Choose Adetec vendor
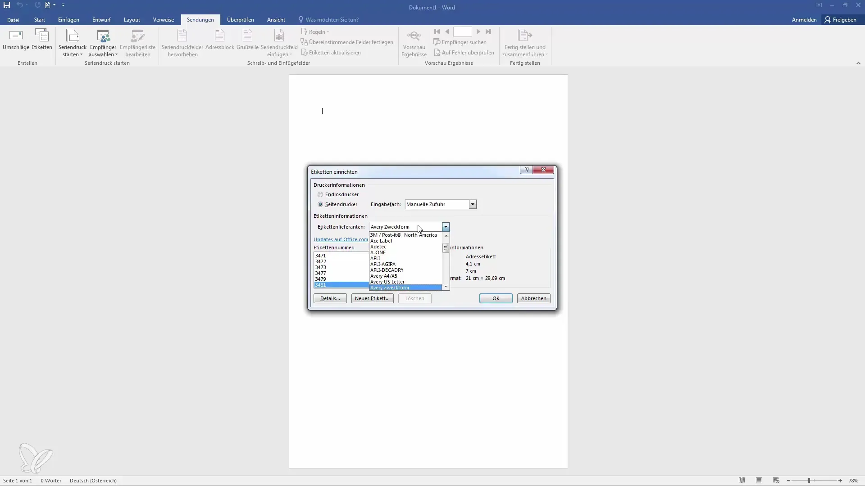Screen dimensions: 865x486 point(405,247)
